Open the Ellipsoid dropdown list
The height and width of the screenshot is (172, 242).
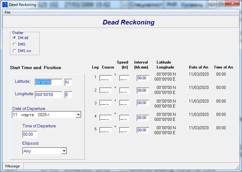point(64,151)
